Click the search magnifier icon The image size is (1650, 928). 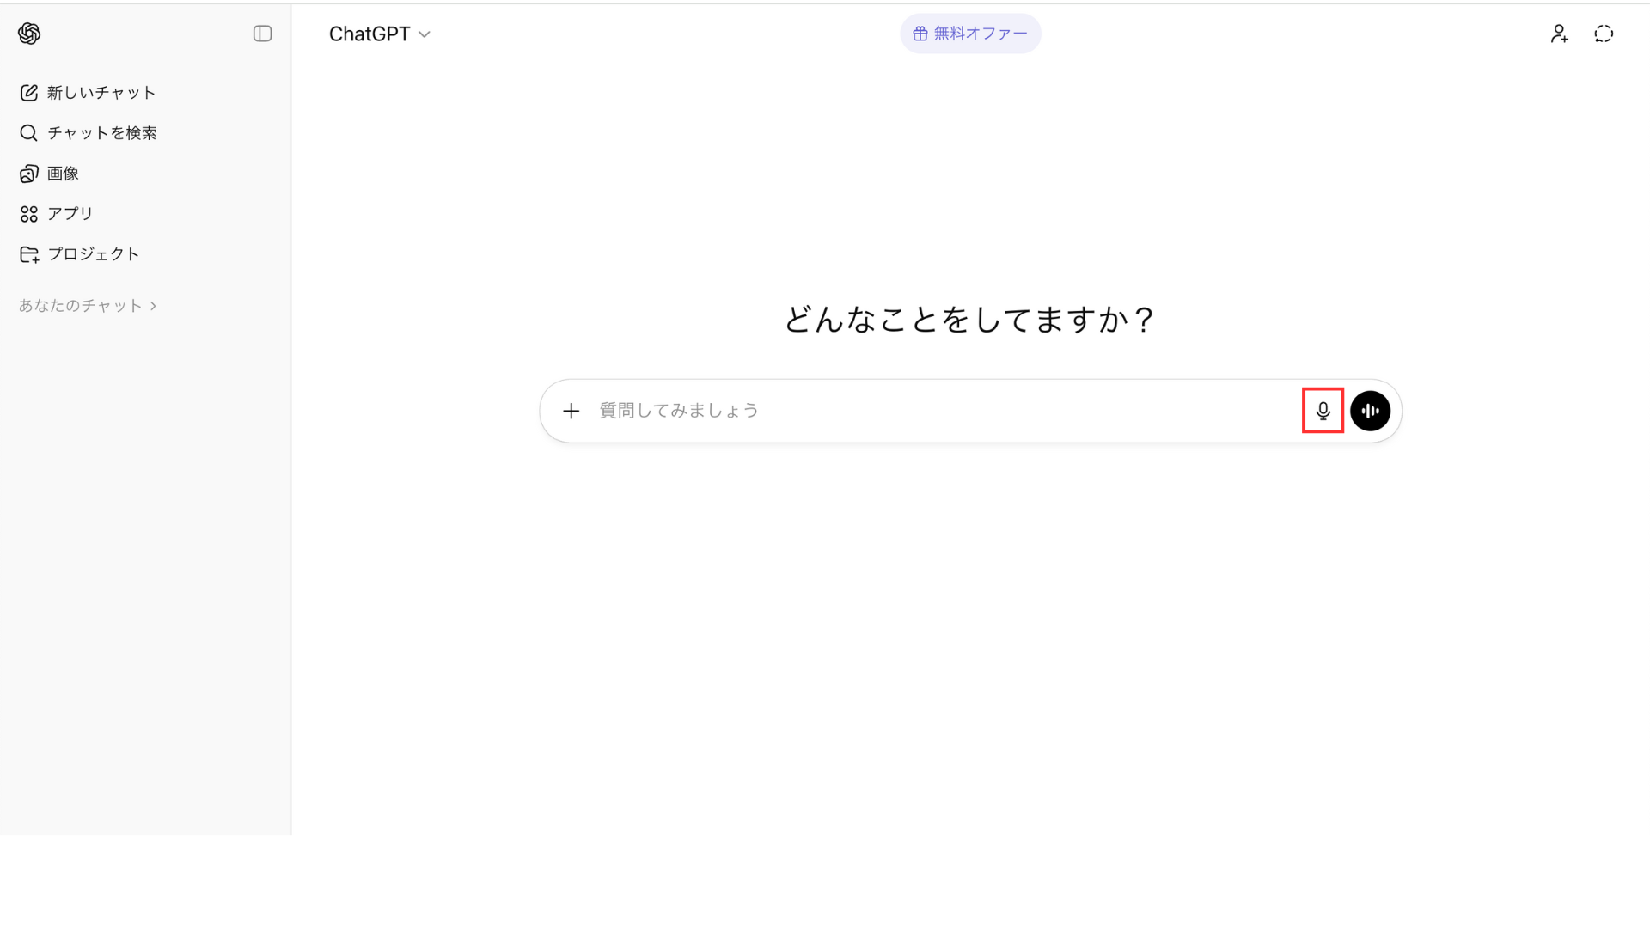[x=28, y=133]
